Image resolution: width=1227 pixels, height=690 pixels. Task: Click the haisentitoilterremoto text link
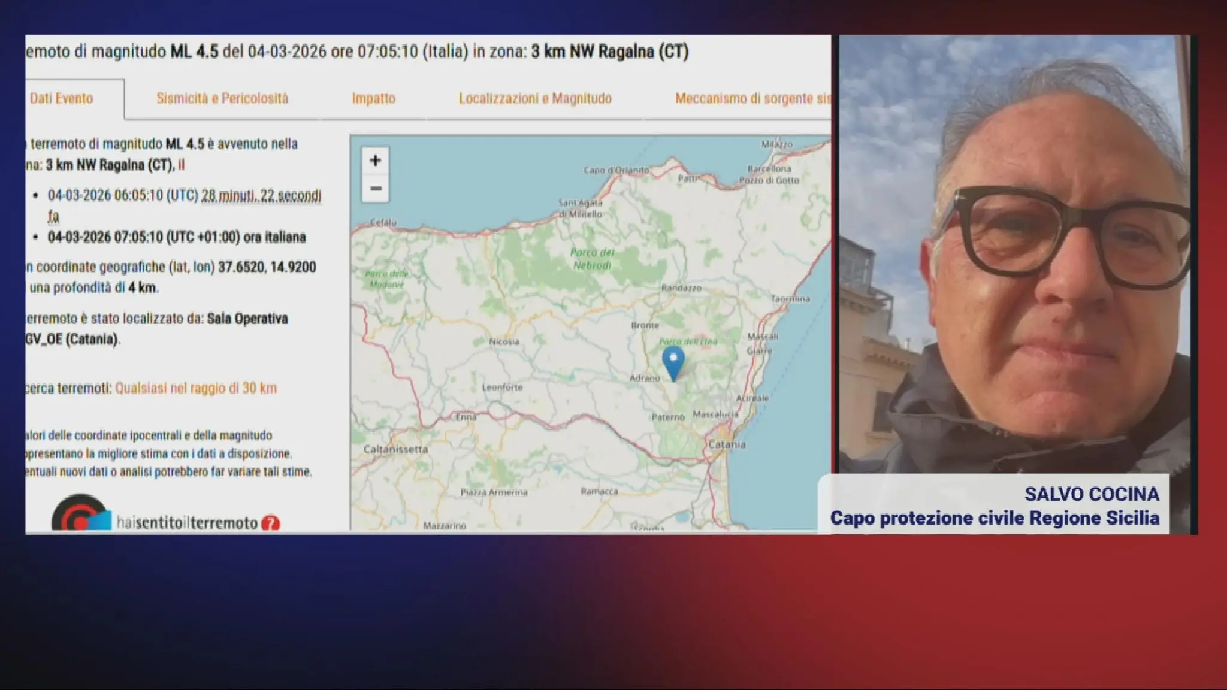(x=187, y=523)
